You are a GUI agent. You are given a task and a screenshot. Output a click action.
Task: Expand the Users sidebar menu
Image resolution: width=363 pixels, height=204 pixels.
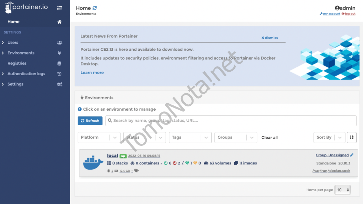(13, 43)
